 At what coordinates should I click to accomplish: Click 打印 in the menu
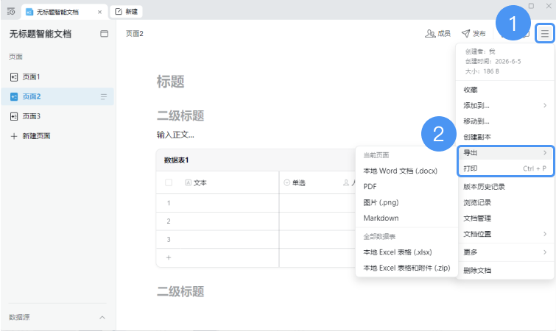pos(505,168)
